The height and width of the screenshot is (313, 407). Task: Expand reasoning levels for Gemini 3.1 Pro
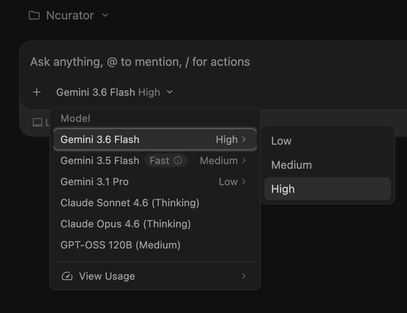pos(232,182)
